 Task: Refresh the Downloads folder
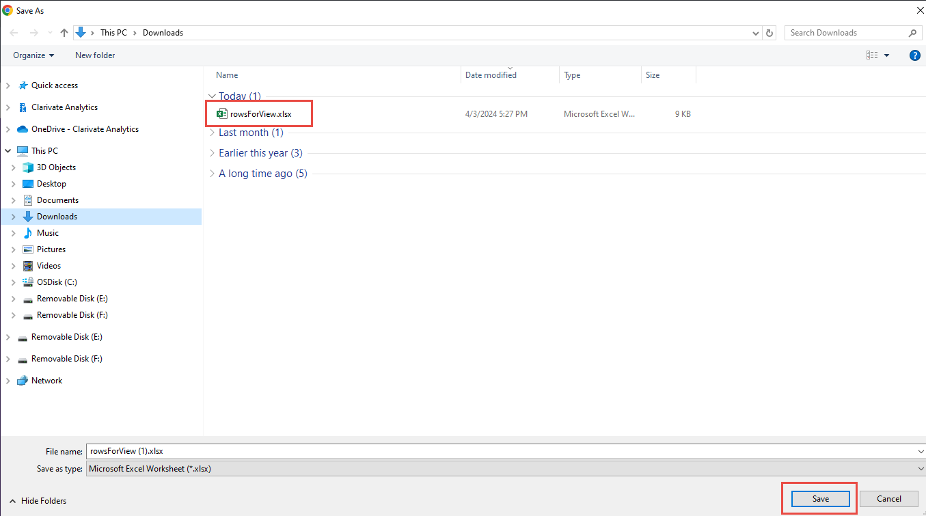(770, 33)
